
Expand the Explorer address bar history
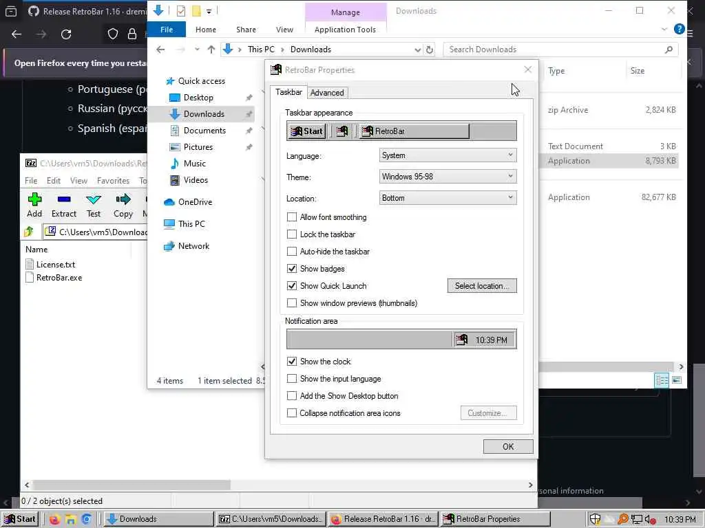coord(418,49)
